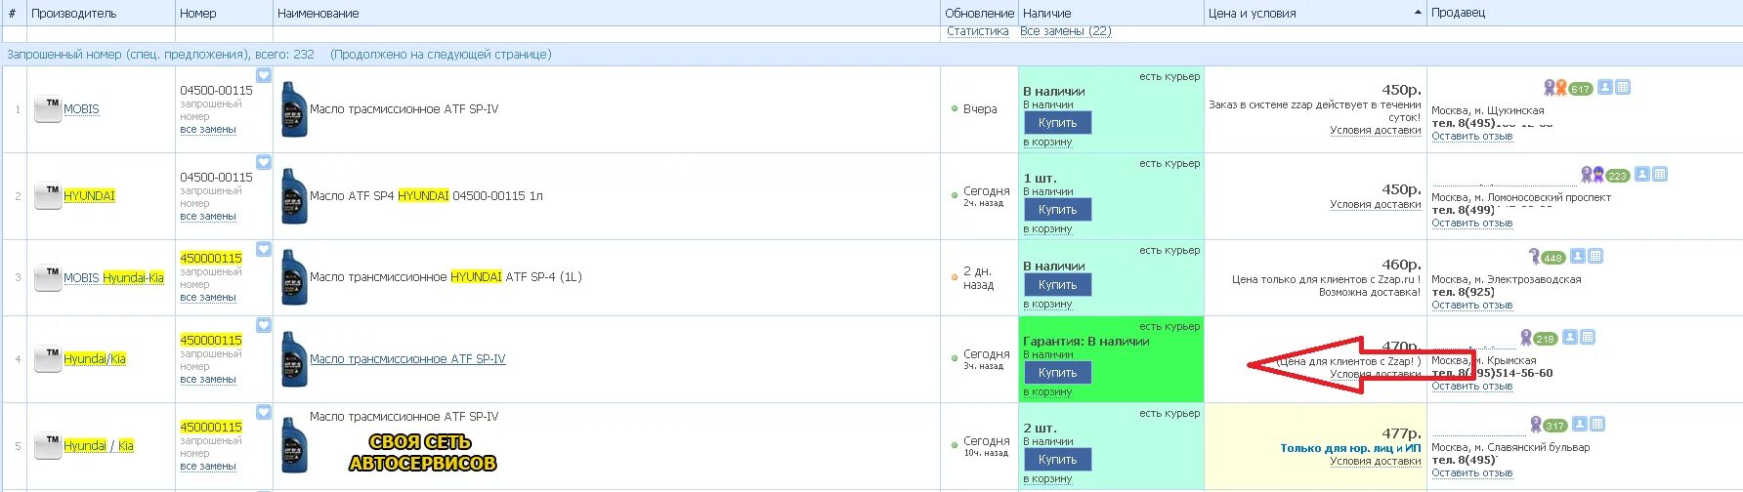Click Оставить отзыв for Ломоносовский проспект seller
This screenshot has width=1743, height=492.
[1471, 224]
